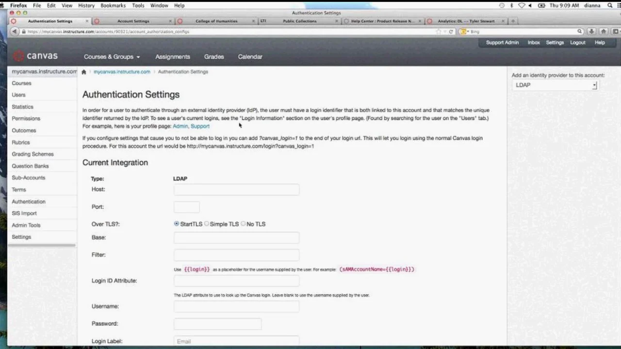The width and height of the screenshot is (621, 349).
Task: Open Question Banks in the sidebar
Action: click(30, 166)
